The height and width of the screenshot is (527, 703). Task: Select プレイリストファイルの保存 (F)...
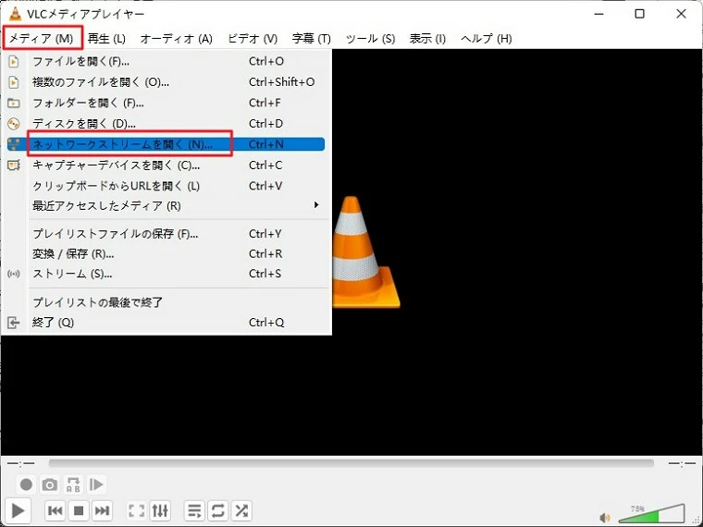[166, 234]
